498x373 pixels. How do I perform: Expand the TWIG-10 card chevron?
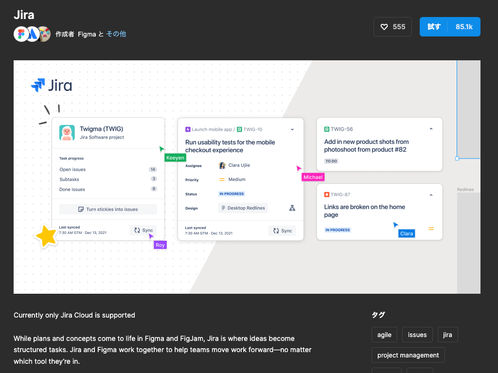(x=292, y=129)
